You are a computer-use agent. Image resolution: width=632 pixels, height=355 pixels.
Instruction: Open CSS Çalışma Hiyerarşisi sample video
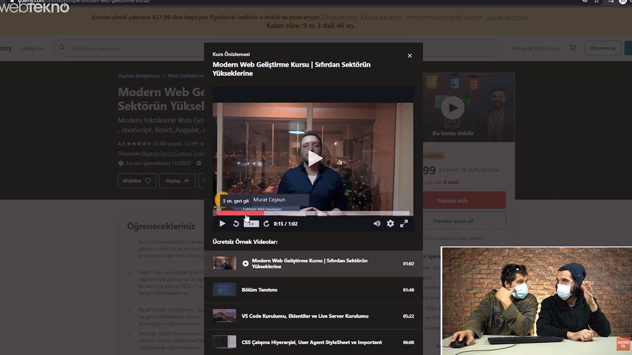coord(313,342)
